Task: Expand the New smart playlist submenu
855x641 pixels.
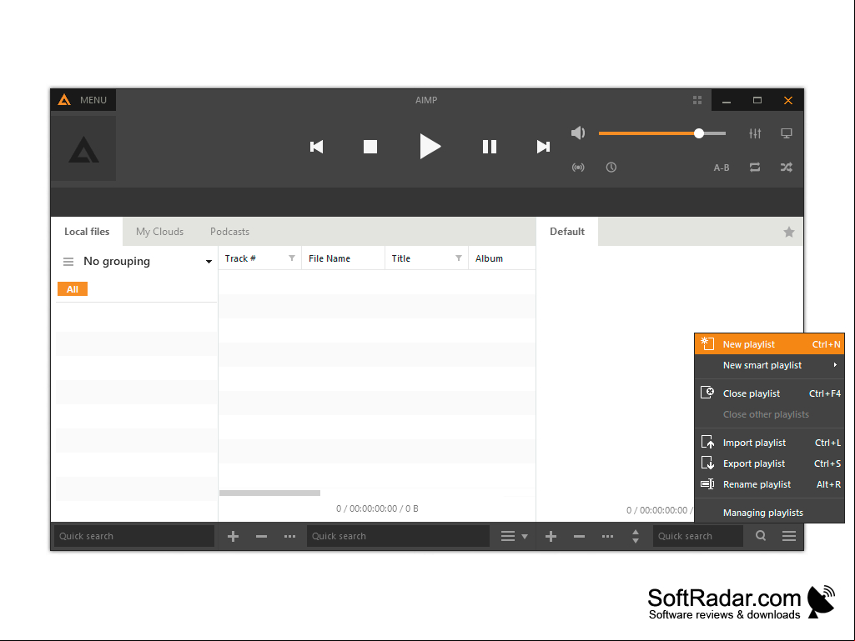Action: pyautogui.click(x=769, y=365)
